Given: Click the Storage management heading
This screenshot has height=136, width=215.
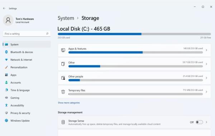Looking at the screenshot, I should pyautogui.click(x=70, y=112).
